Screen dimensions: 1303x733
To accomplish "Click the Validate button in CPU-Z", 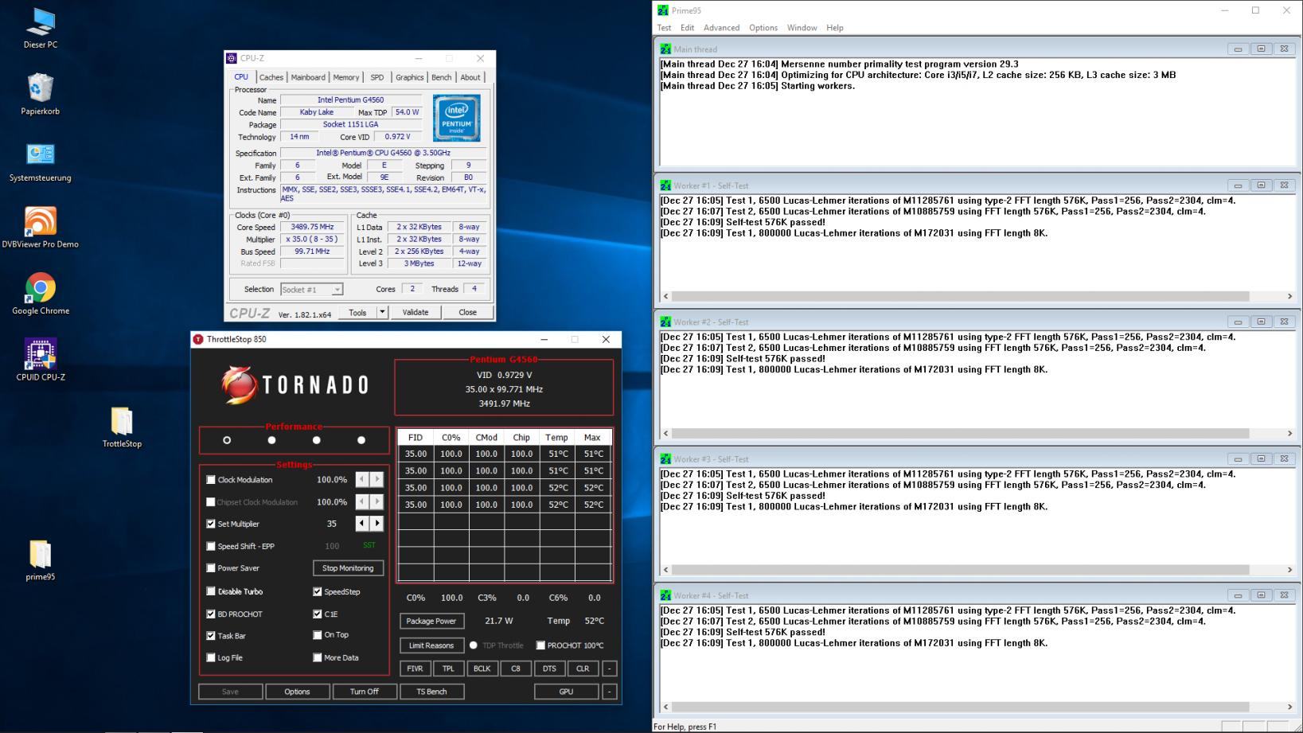I will (415, 312).
